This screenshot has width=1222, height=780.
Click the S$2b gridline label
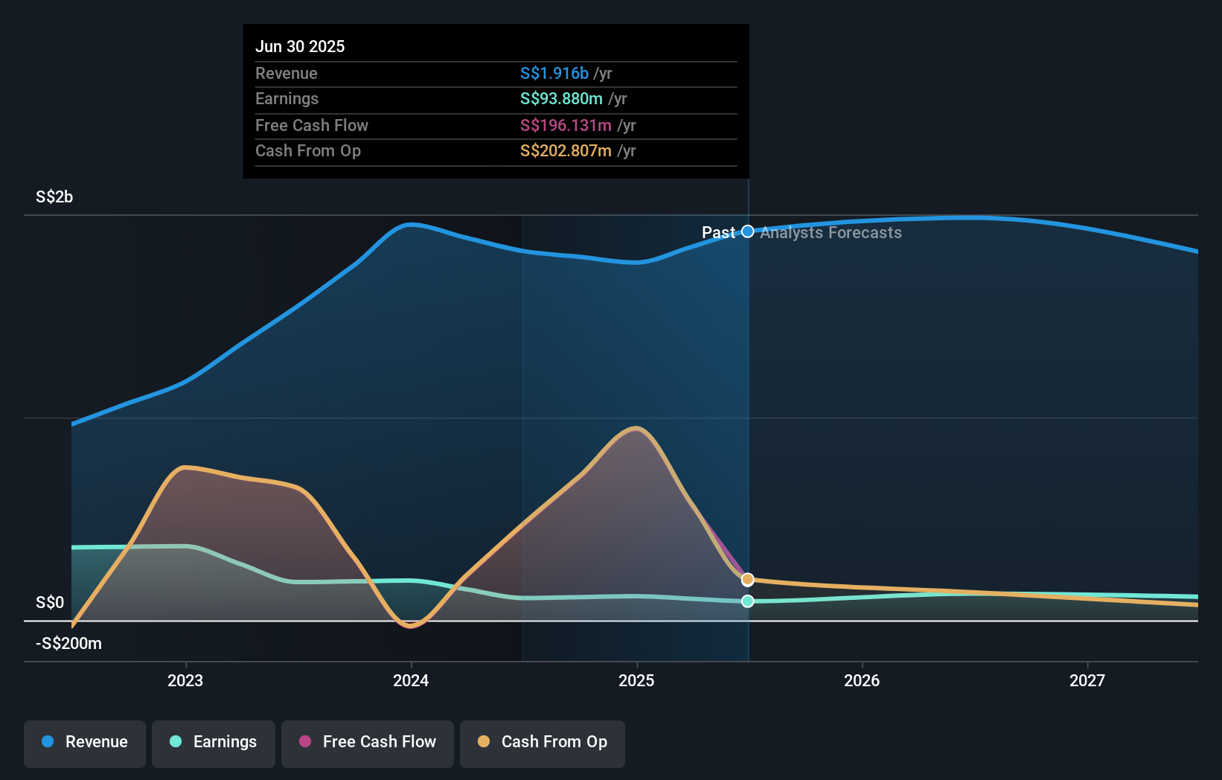click(x=53, y=196)
